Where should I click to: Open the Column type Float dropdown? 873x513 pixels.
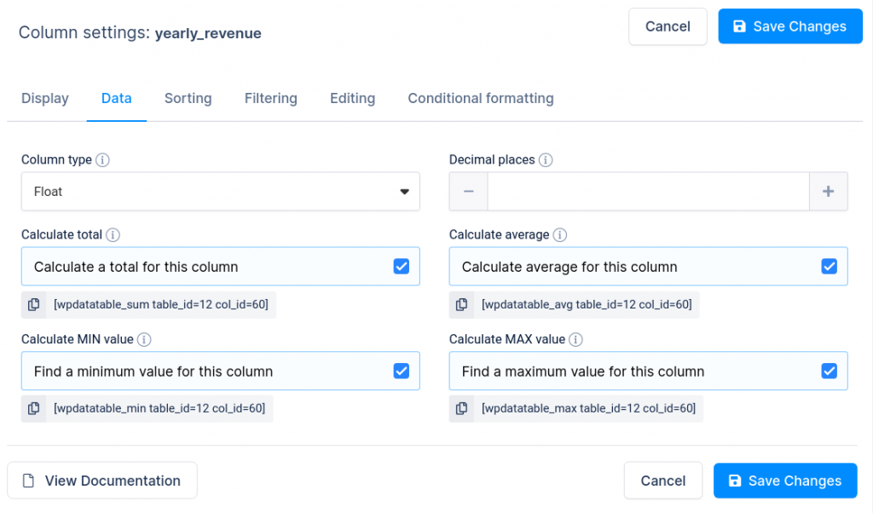(x=220, y=192)
